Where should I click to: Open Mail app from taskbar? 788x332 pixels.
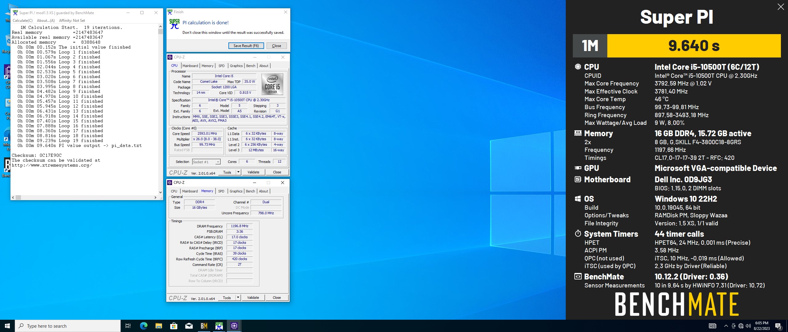[x=189, y=326]
